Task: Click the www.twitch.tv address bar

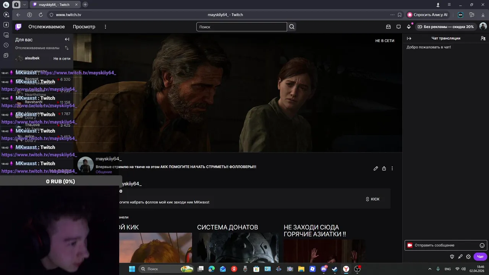Action: 68,15
